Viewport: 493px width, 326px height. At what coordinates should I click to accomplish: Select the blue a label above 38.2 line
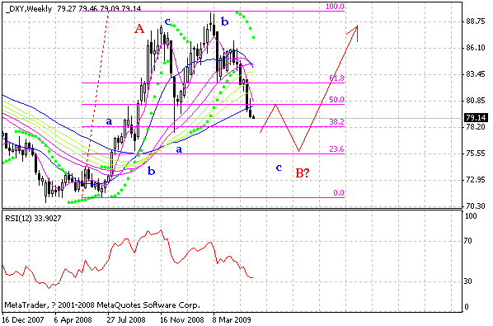pyautogui.click(x=109, y=121)
